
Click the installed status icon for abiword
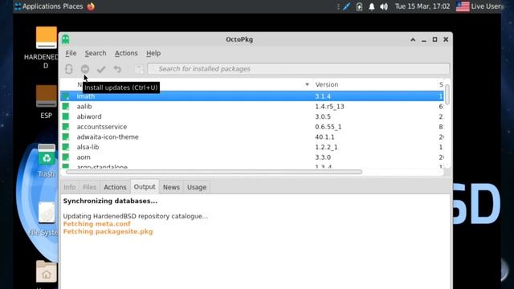(66, 116)
